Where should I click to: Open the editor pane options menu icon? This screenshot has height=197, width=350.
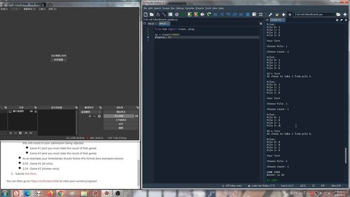click(x=261, y=24)
